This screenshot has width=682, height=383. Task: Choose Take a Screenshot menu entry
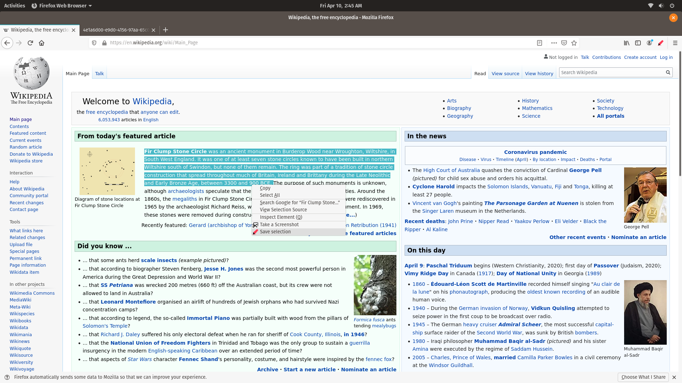(298, 224)
